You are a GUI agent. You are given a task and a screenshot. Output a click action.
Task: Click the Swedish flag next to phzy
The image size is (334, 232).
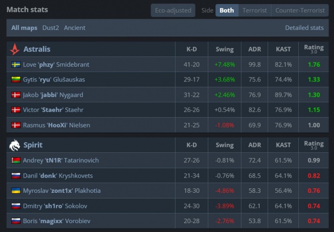click(16, 65)
